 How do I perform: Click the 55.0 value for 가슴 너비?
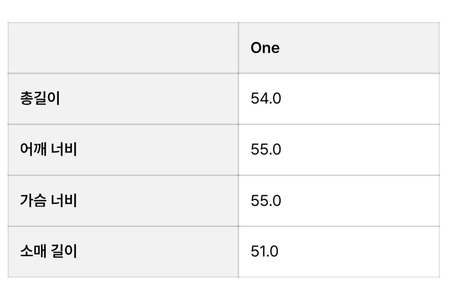click(x=266, y=200)
